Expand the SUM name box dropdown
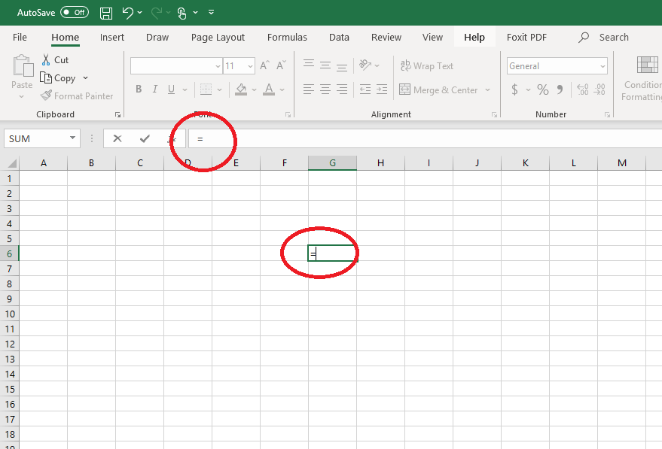Viewport: 662px width, 449px height. [x=73, y=138]
